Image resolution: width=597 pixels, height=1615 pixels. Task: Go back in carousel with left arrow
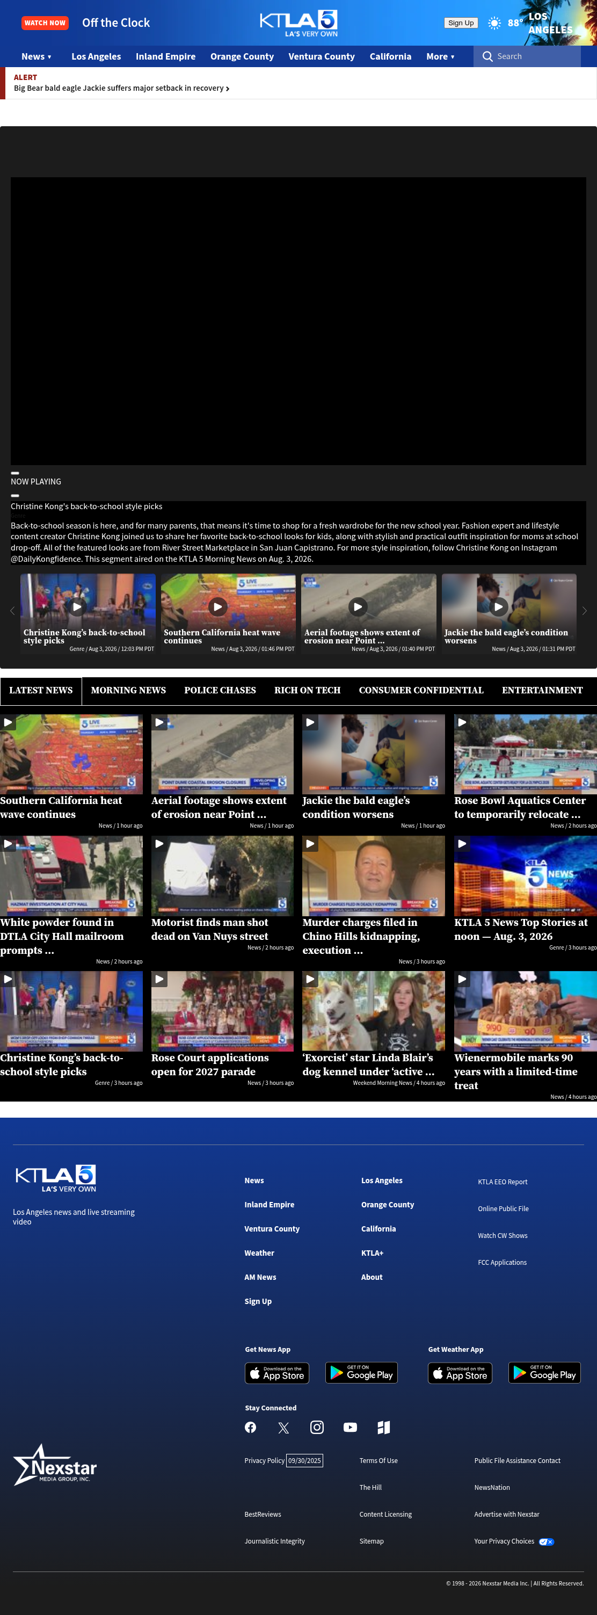coord(12,611)
